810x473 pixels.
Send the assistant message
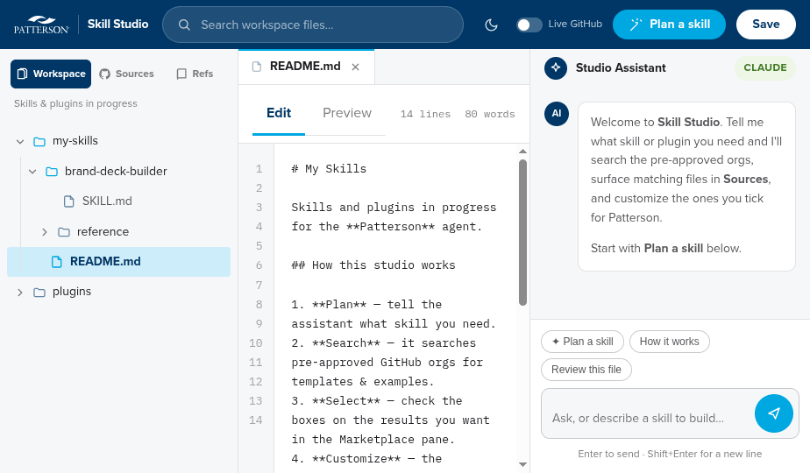[774, 413]
